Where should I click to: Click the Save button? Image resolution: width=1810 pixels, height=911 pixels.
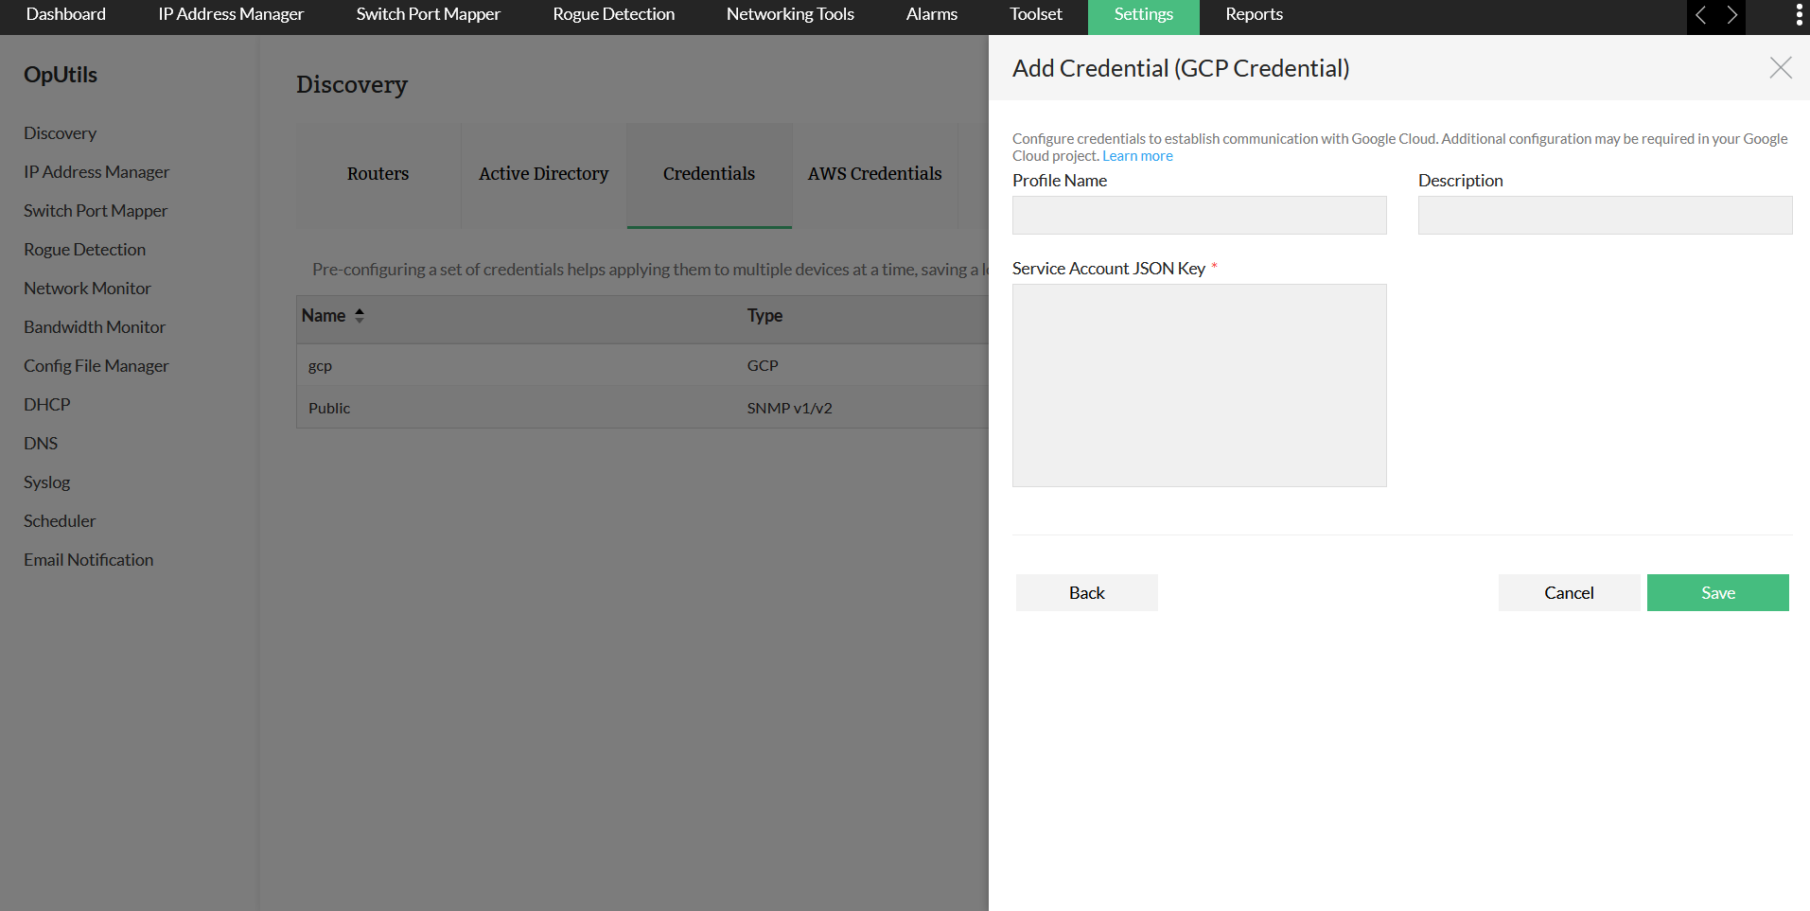pyautogui.click(x=1718, y=592)
